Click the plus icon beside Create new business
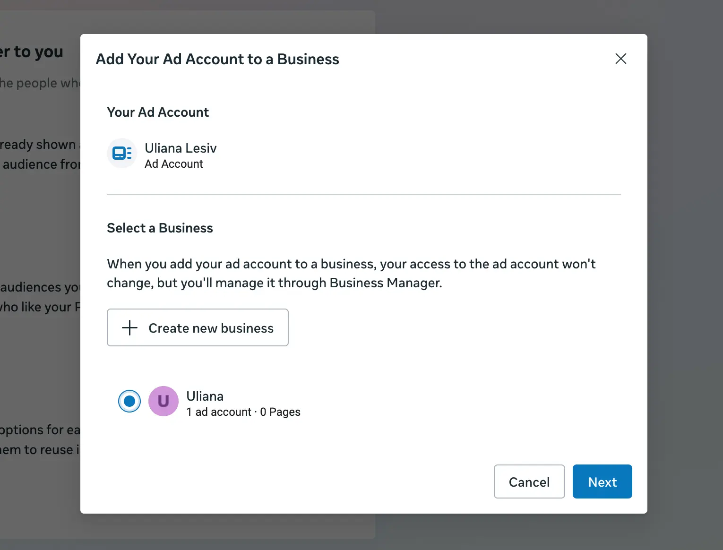The height and width of the screenshot is (550, 723). 129,327
